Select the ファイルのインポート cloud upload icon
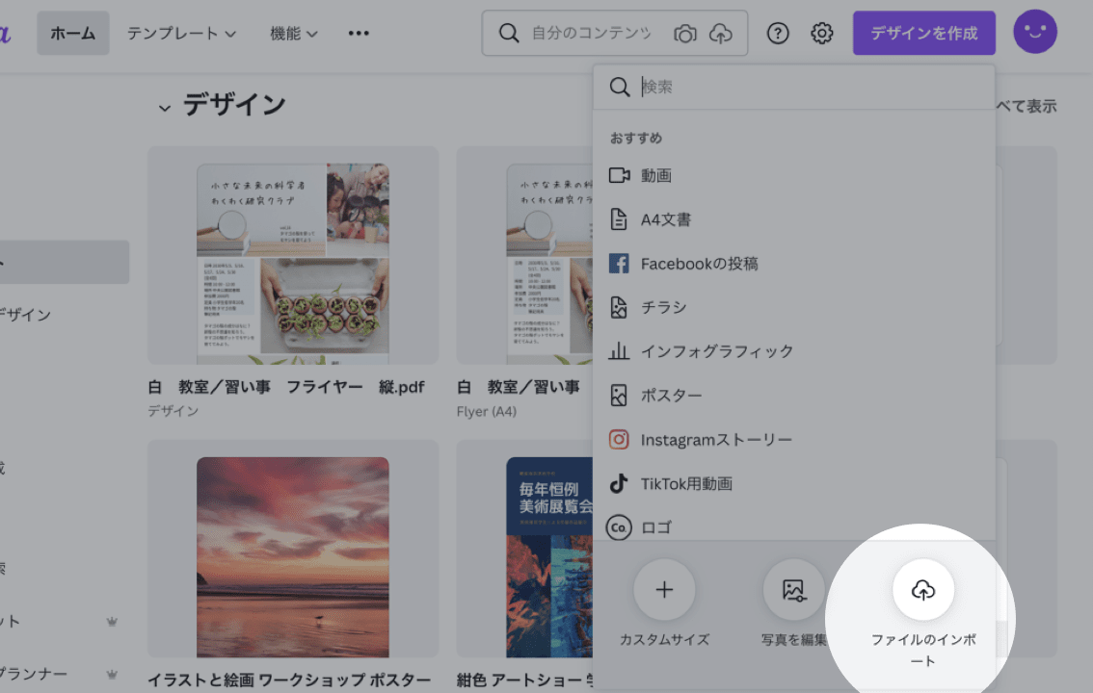Screen dimensions: 1093x693 click(923, 589)
